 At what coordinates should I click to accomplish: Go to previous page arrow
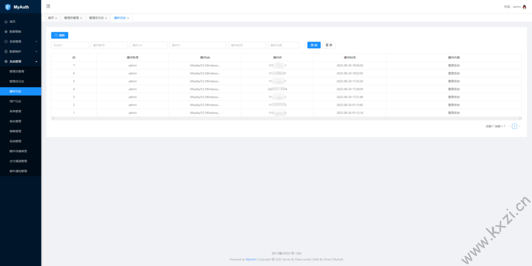pyautogui.click(x=509, y=126)
